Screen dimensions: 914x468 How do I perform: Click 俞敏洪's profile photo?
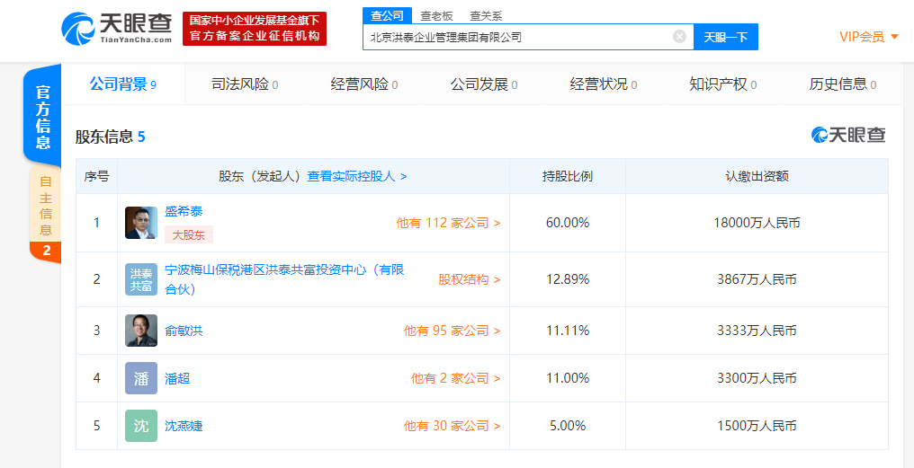[141, 331]
